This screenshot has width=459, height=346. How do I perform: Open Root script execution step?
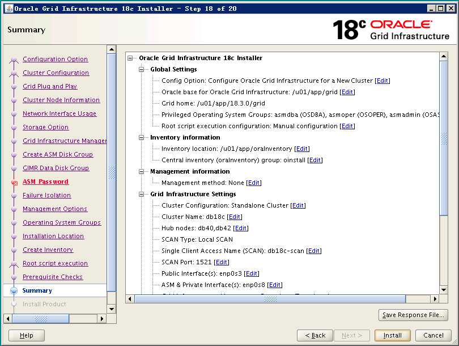pyautogui.click(x=56, y=263)
